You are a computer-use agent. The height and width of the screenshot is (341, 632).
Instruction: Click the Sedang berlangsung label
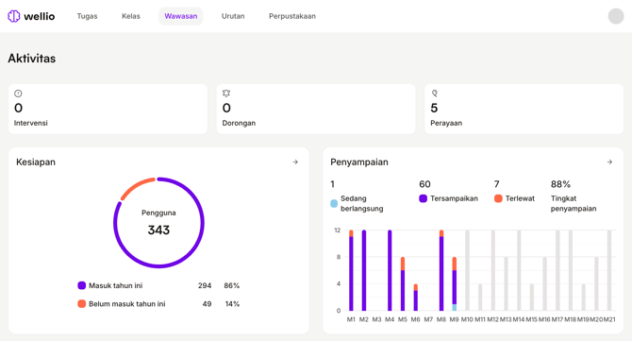click(361, 203)
